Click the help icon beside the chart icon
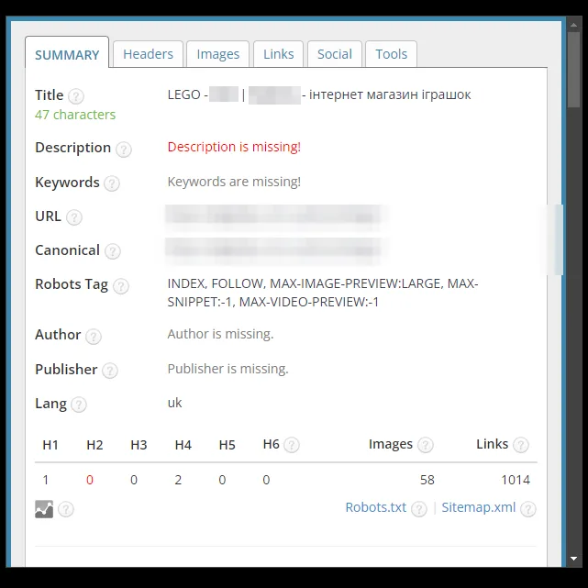Screen dimensions: 588x588 (66, 509)
